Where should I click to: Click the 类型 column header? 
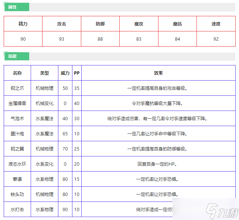pyautogui.click(x=44, y=73)
